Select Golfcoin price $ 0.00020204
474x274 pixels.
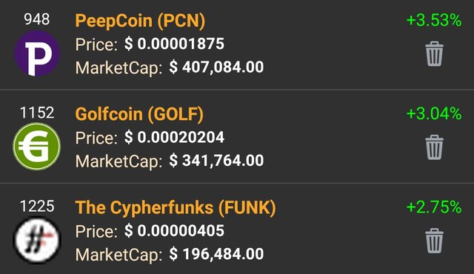tap(175, 138)
